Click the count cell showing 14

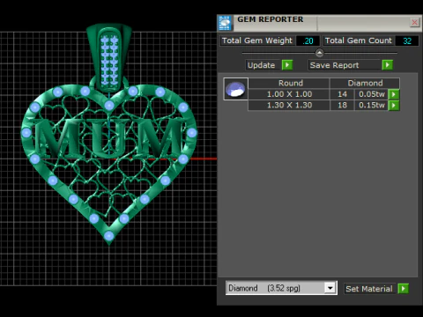(342, 94)
